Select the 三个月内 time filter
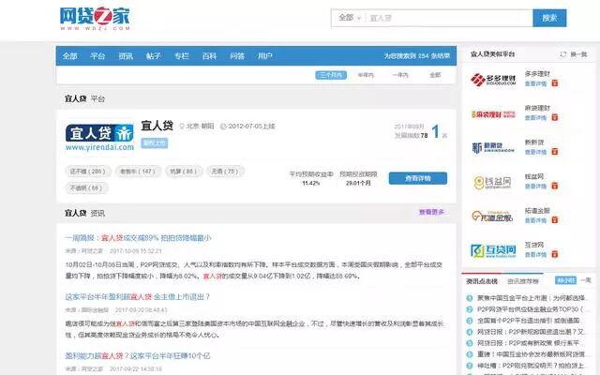 point(331,75)
